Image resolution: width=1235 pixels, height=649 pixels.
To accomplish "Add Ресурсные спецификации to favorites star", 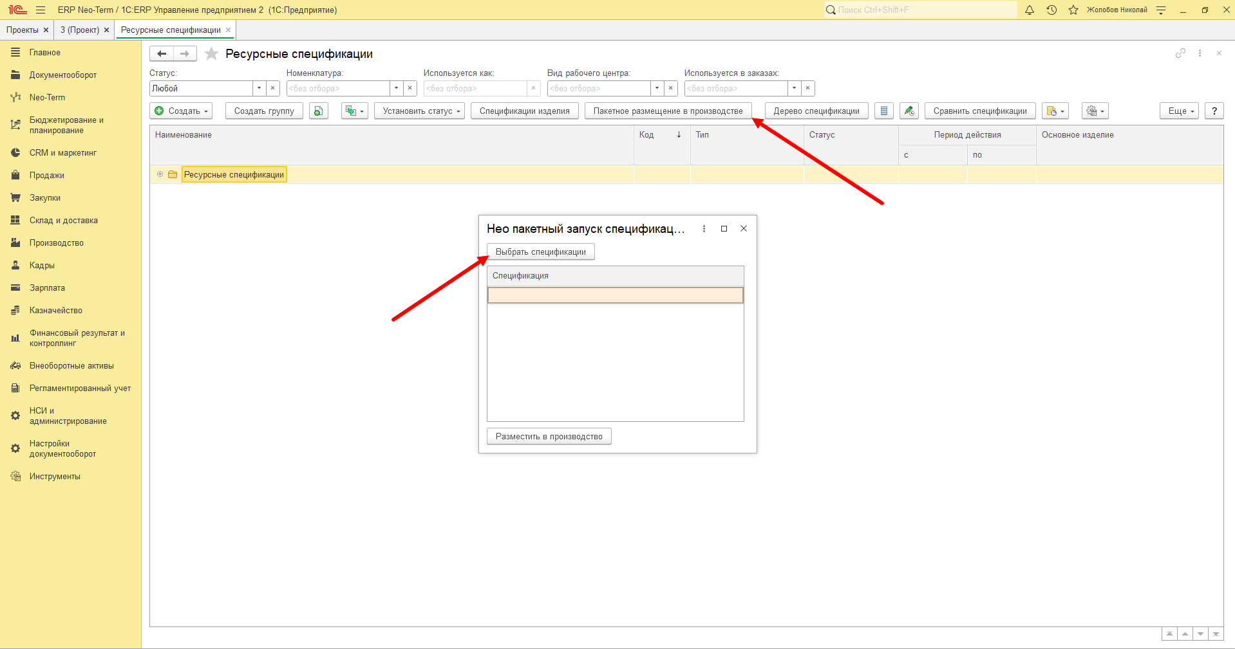I will pyautogui.click(x=211, y=54).
